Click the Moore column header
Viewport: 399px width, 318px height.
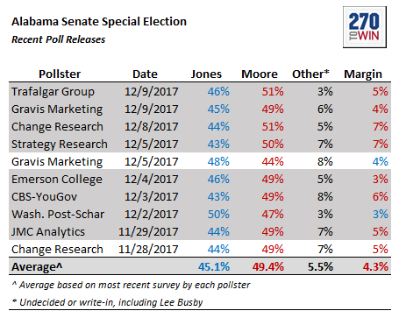point(260,74)
